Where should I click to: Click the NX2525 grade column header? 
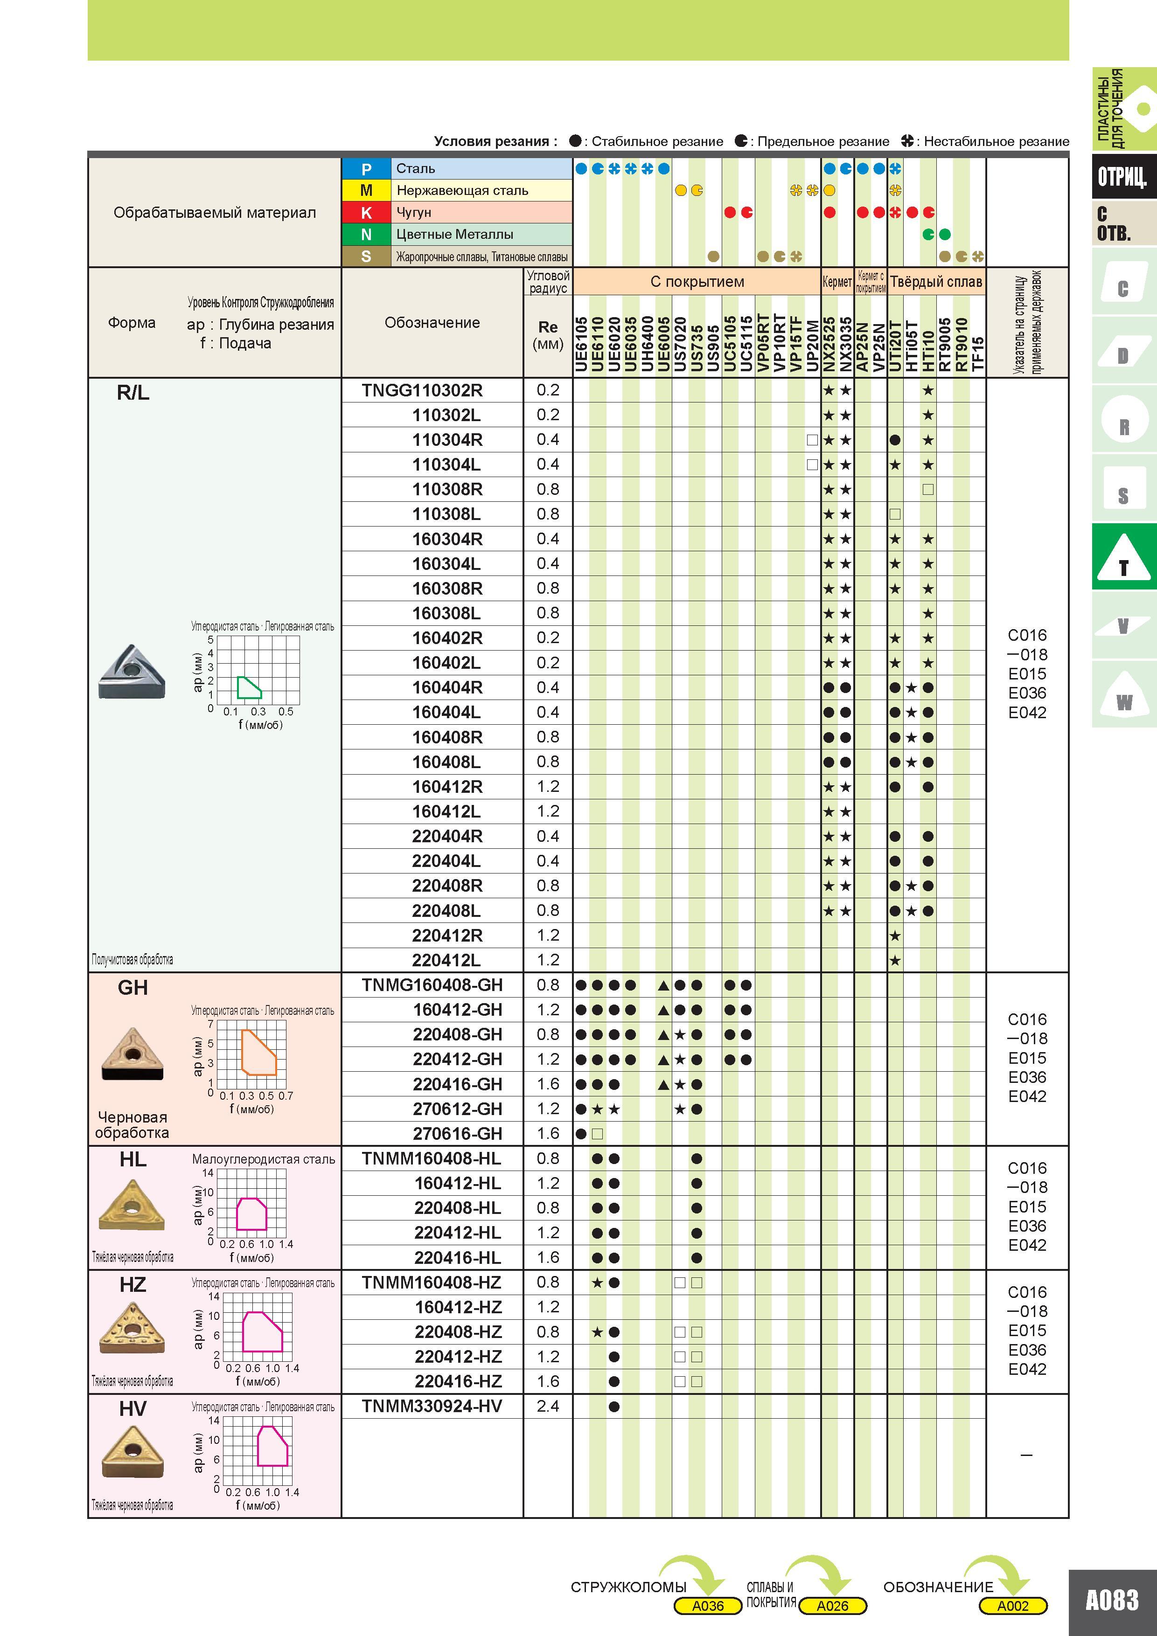pyautogui.click(x=829, y=344)
